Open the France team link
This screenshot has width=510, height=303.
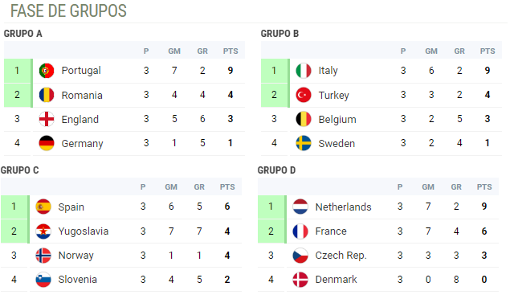pos(331,231)
